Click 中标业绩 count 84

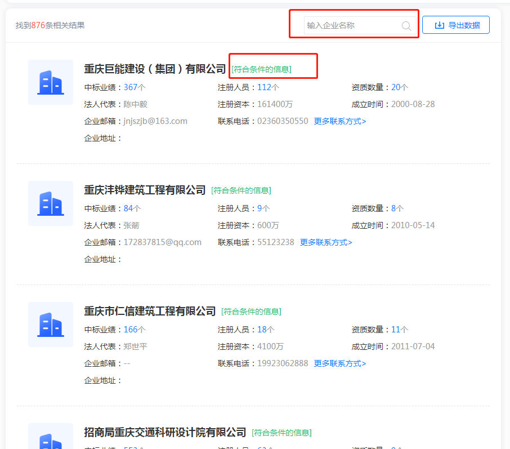click(x=128, y=208)
